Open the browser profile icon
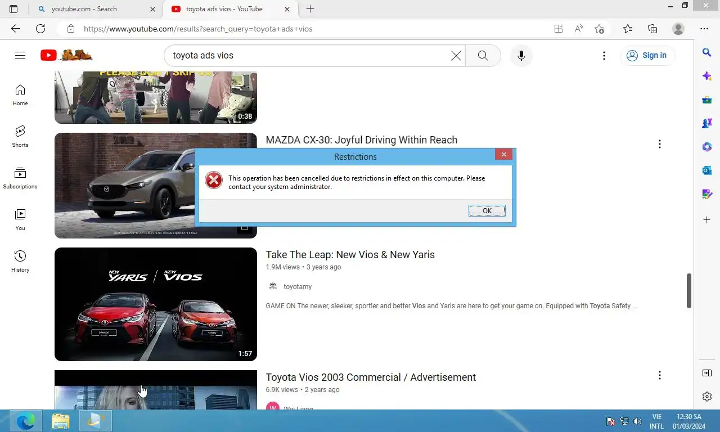The image size is (720, 432). point(678,29)
